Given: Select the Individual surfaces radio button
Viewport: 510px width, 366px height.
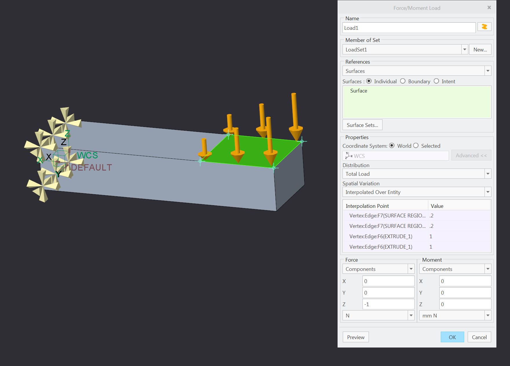Looking at the screenshot, I should point(369,81).
